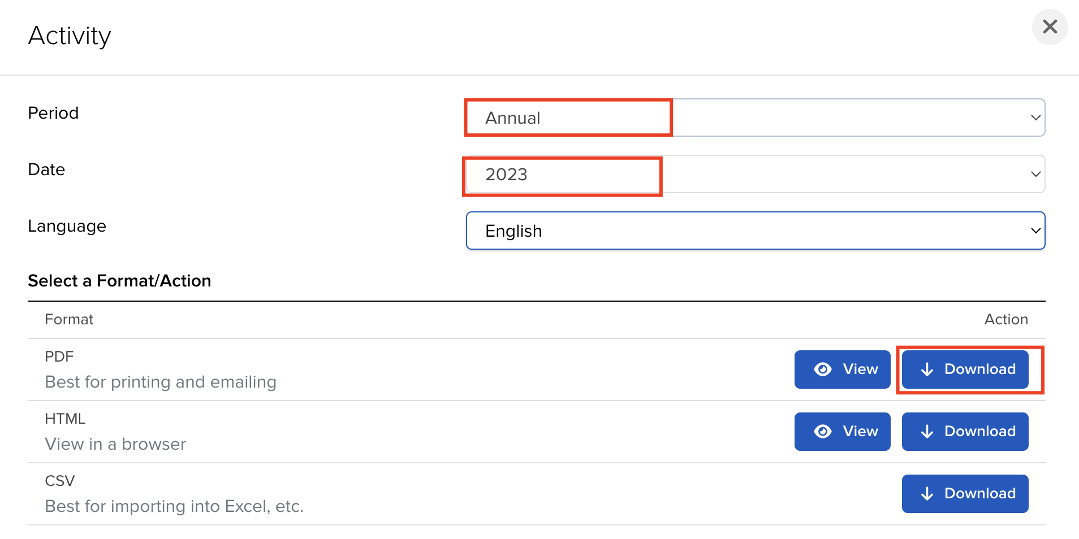Screen dimensions: 1079x539
Task: Click the down-arrow icon in the CSV Download button
Action: [927, 494]
